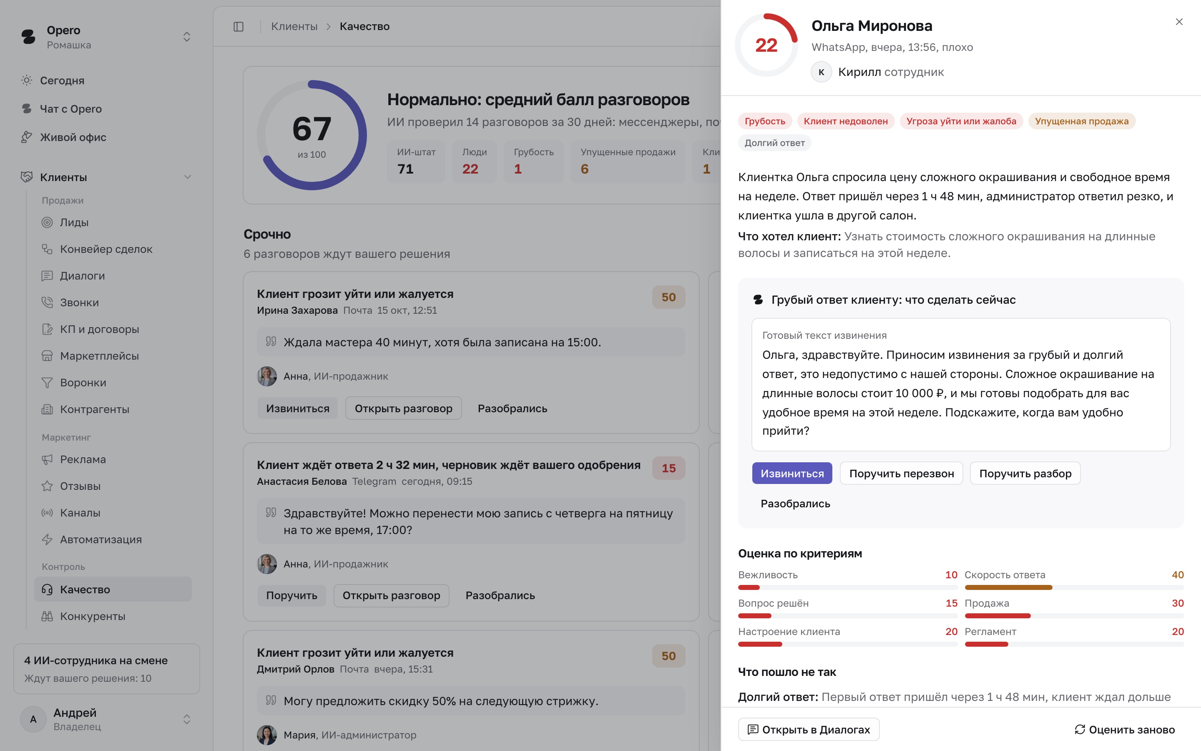Click the Звонки phone icon

pos(47,302)
